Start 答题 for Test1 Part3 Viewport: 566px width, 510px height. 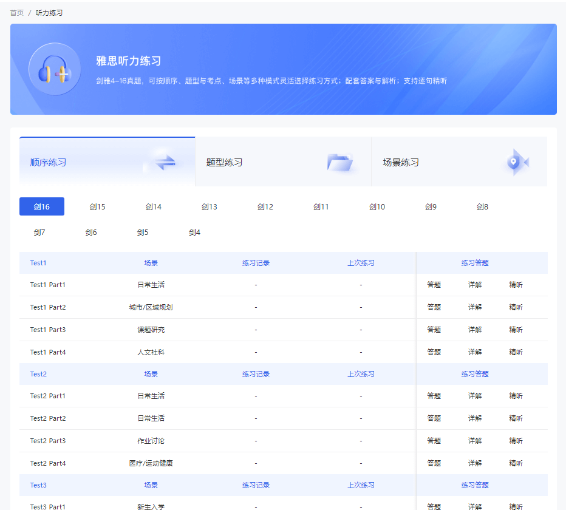click(434, 330)
